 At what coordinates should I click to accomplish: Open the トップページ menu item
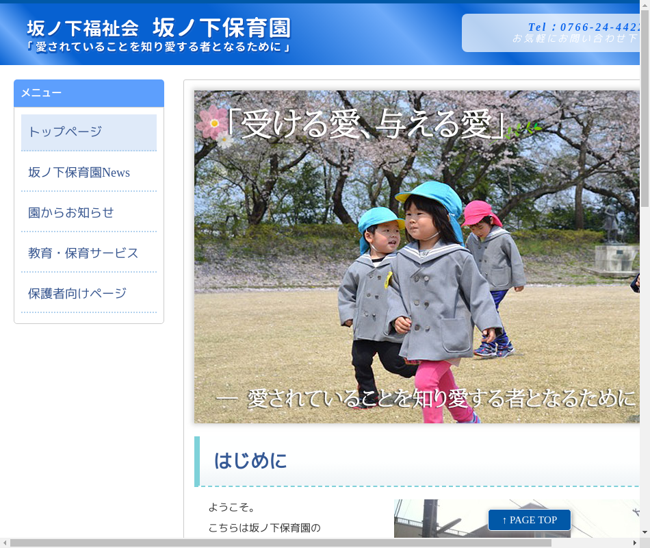(x=89, y=132)
